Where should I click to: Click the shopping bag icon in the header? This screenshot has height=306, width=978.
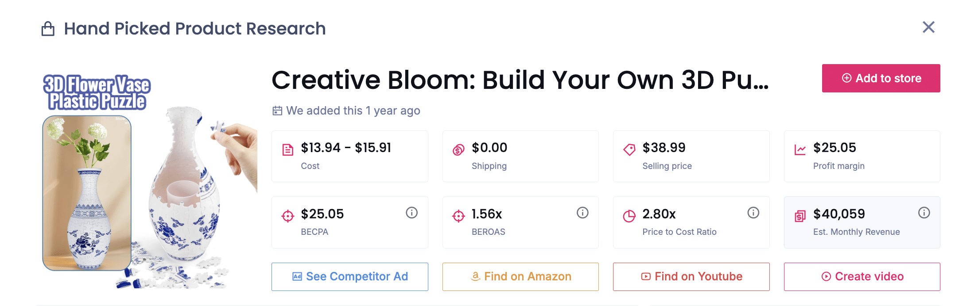47,28
